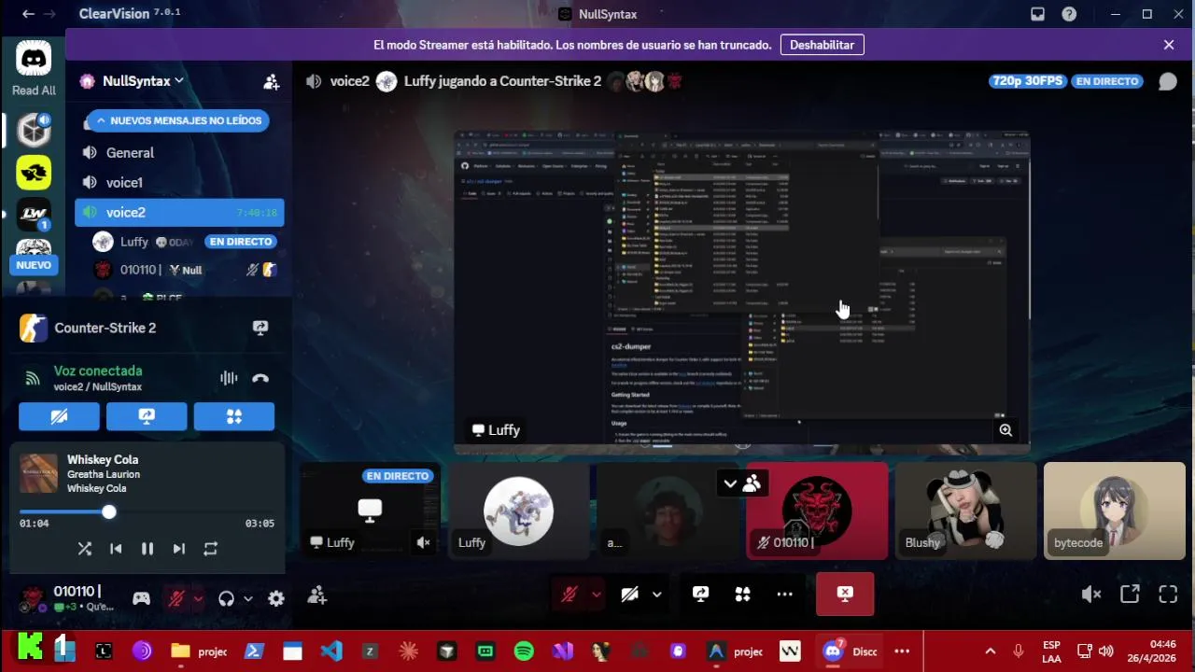1195x672 pixels.
Task: Share your screen from the call bar
Action: (700, 594)
